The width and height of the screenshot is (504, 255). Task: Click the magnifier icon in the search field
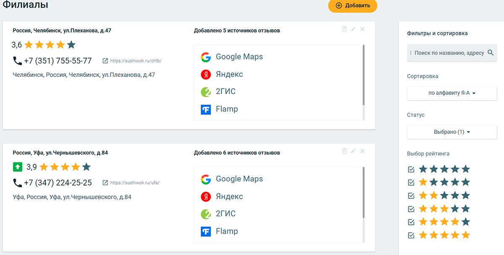pyautogui.click(x=490, y=53)
